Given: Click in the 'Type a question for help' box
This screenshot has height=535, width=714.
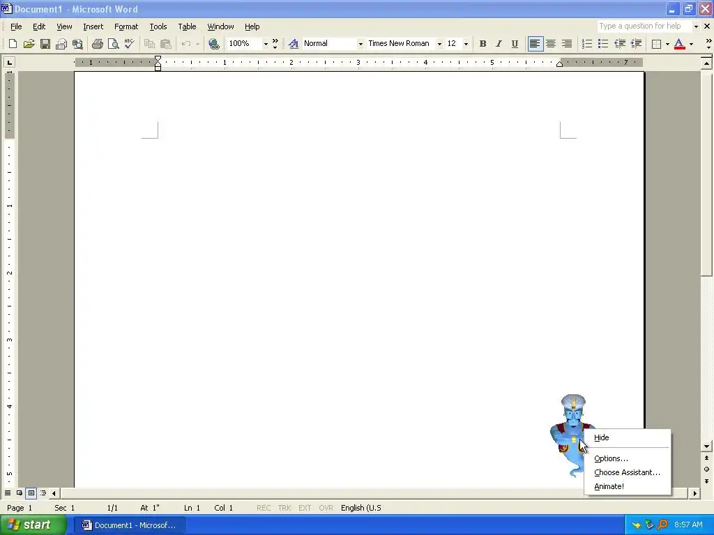Looking at the screenshot, I should click(644, 26).
